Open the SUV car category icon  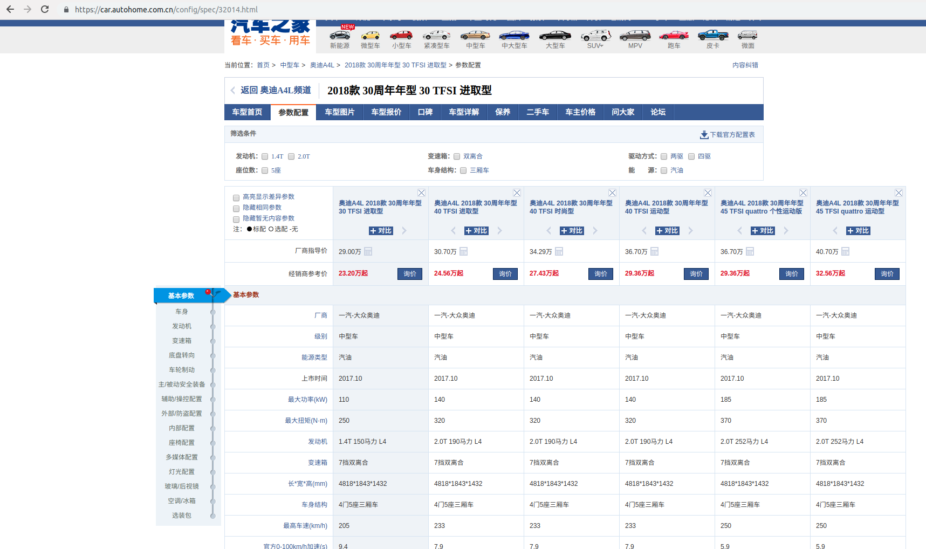point(596,36)
